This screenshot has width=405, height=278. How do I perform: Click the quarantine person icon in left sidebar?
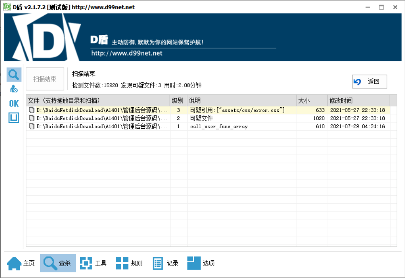(x=14, y=89)
